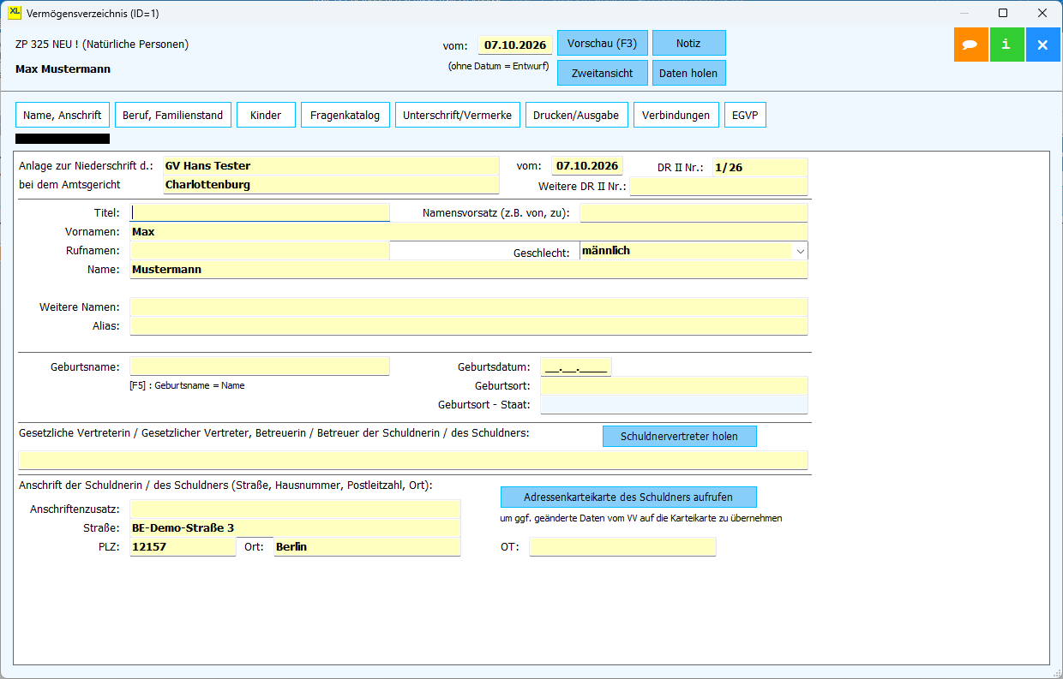
Task: Switch to the Verbindungen tab
Action: tap(676, 115)
